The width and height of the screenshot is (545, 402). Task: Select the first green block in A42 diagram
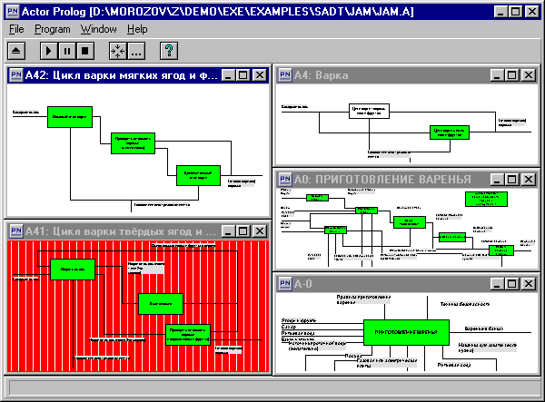tap(70, 117)
